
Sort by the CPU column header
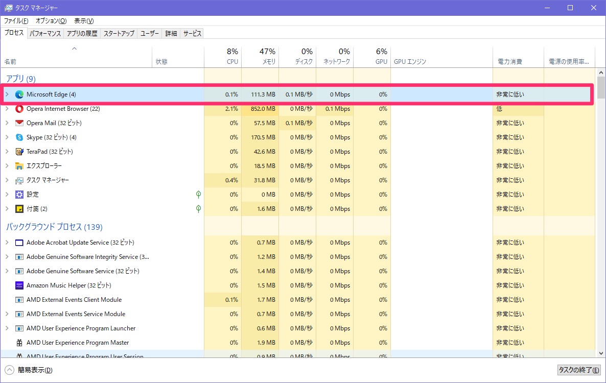coord(223,56)
